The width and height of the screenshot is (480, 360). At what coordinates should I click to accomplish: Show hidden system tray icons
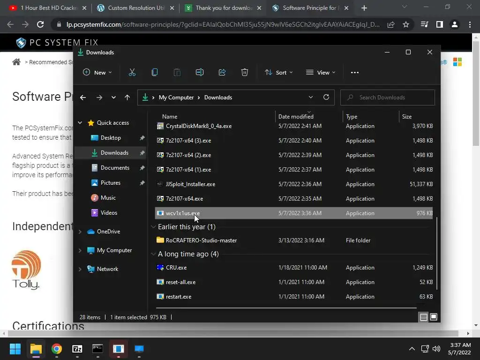tap(412, 349)
